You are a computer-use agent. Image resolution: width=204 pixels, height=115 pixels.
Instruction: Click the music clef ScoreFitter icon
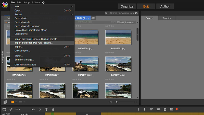(40, 109)
